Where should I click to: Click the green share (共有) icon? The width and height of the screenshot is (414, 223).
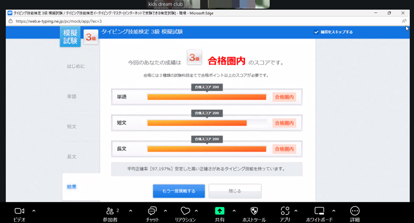[219, 211]
